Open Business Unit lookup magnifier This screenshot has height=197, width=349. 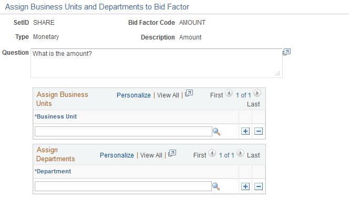pos(217,132)
